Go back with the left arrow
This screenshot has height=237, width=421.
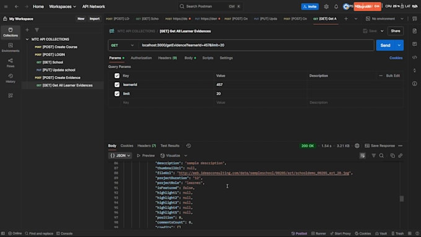point(17,6)
